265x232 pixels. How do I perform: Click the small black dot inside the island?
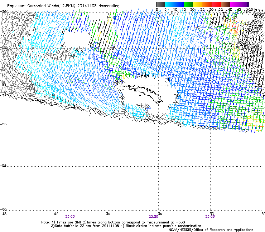pos(140,96)
